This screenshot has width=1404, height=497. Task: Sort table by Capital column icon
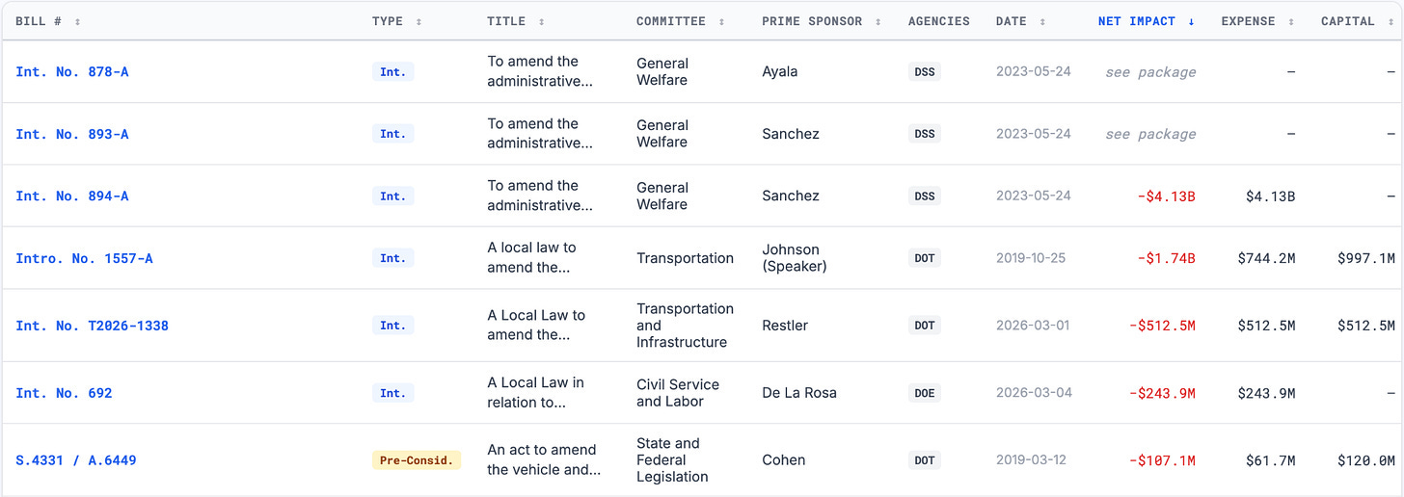[1390, 21]
